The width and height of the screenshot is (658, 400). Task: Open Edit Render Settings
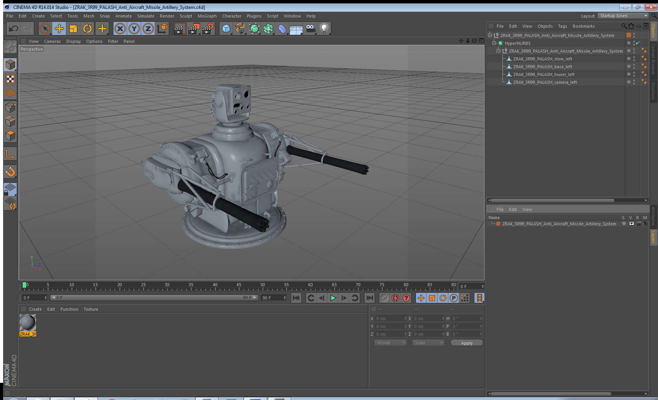[208, 28]
